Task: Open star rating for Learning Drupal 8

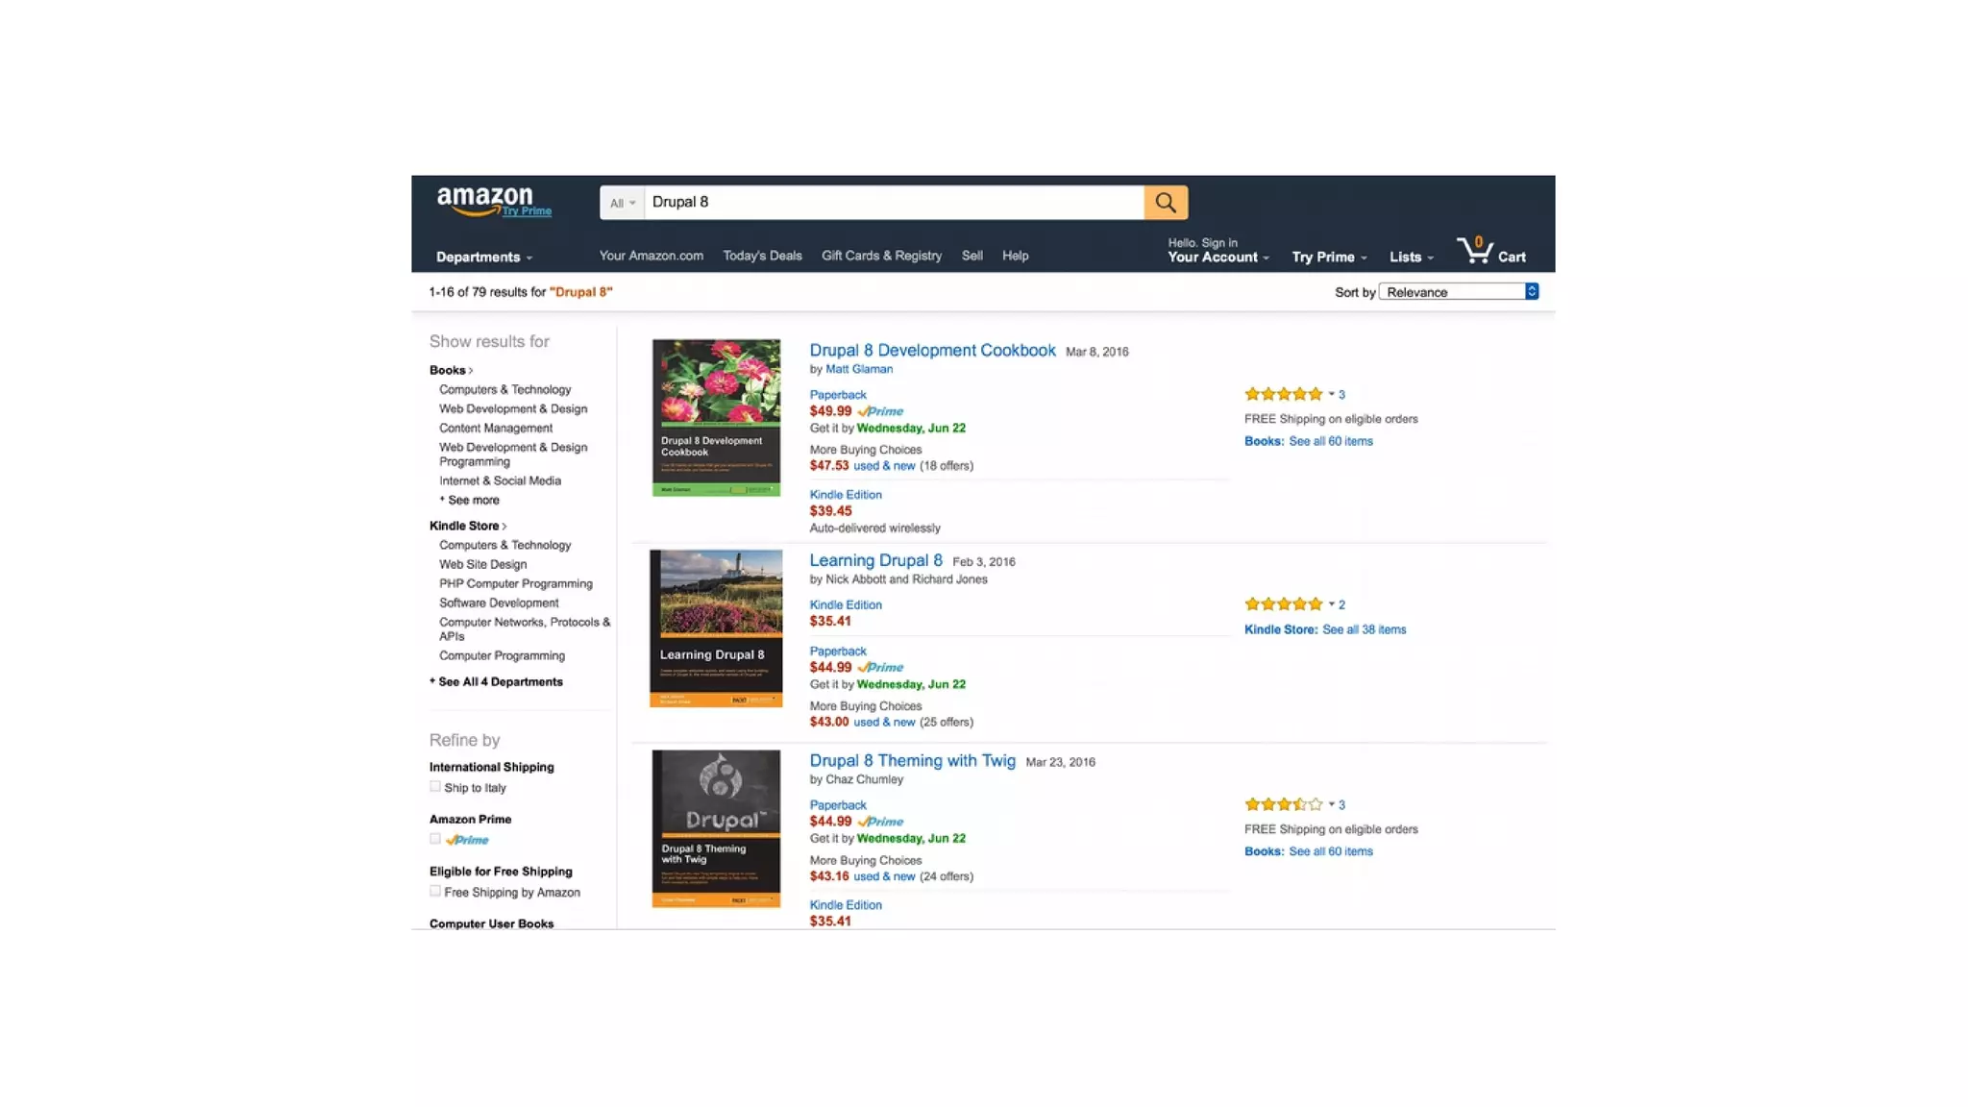Action: tap(1284, 604)
